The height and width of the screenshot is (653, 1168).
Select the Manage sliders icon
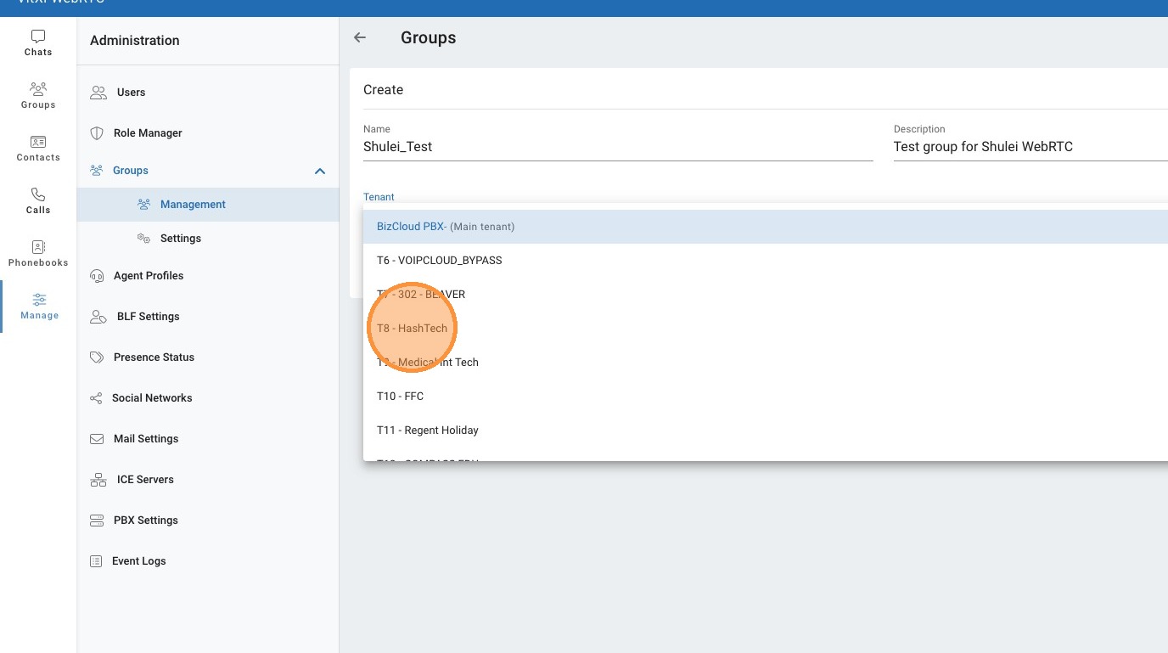(x=39, y=300)
